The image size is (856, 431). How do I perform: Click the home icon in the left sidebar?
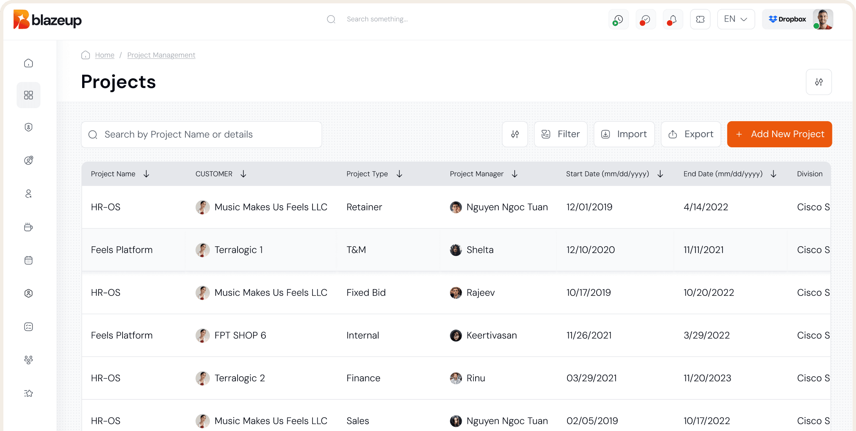(29, 63)
